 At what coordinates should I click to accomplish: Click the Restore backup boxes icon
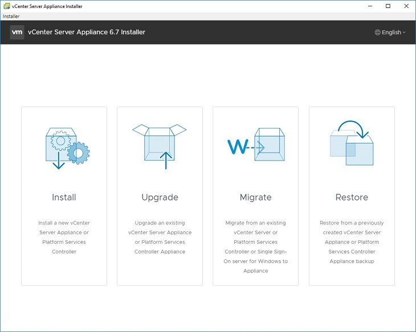(352, 143)
